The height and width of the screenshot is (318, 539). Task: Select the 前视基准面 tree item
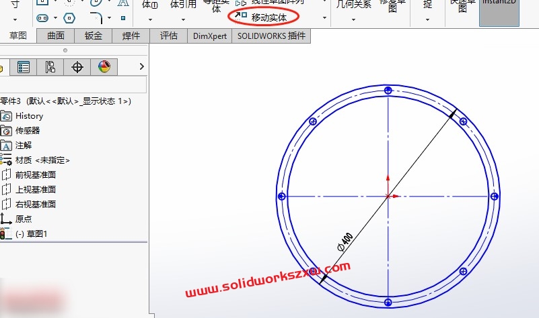[36, 174]
